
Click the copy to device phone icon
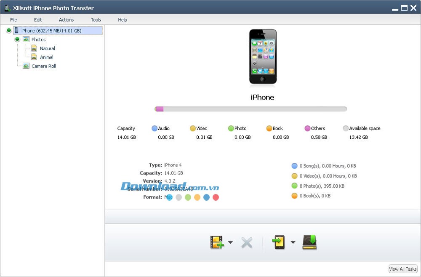[x=279, y=242]
